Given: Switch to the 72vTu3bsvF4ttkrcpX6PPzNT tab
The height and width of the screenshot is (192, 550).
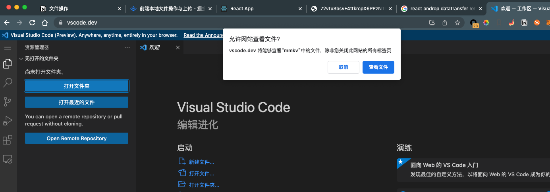Looking at the screenshot, I should click(351, 8).
